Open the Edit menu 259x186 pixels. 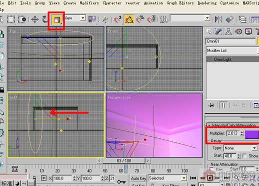point(12,3)
